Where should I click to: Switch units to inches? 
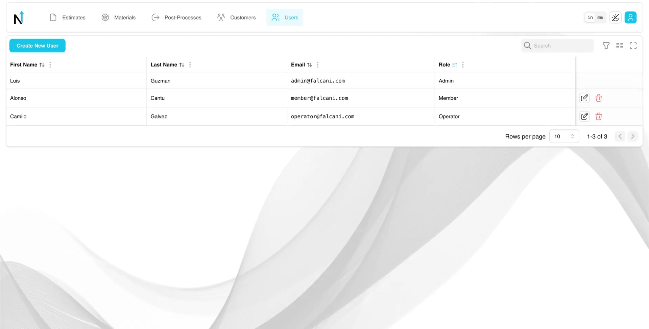click(x=590, y=18)
